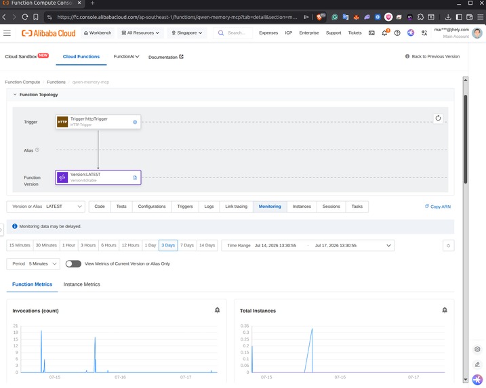
Task: Refresh the Function Topology diagram
Action: (438, 118)
